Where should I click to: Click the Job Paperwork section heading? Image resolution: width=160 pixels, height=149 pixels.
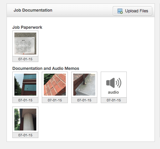tap(27, 27)
